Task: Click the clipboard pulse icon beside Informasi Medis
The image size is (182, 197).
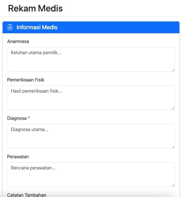Action: [10, 28]
